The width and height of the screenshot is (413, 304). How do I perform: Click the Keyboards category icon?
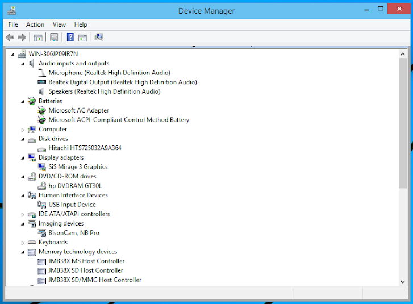[x=32, y=243]
